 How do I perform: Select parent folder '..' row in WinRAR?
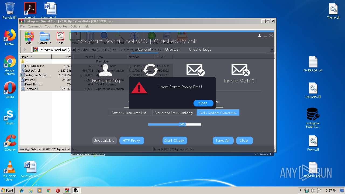pyautogui.click(x=26, y=61)
